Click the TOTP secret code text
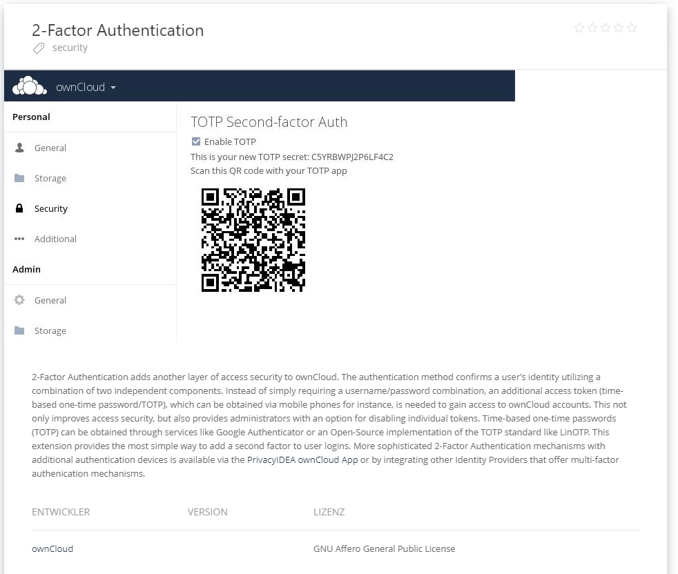Image resolution: width=678 pixels, height=574 pixels. (x=352, y=157)
